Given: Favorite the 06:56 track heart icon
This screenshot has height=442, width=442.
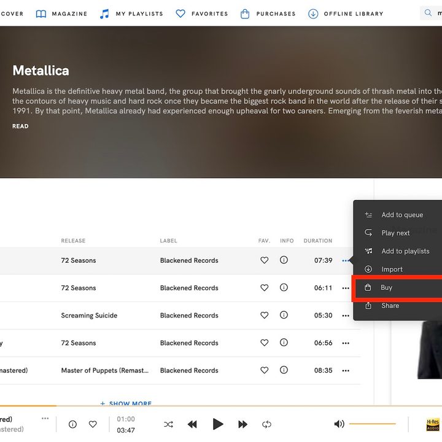Looking at the screenshot, I should 264,343.
